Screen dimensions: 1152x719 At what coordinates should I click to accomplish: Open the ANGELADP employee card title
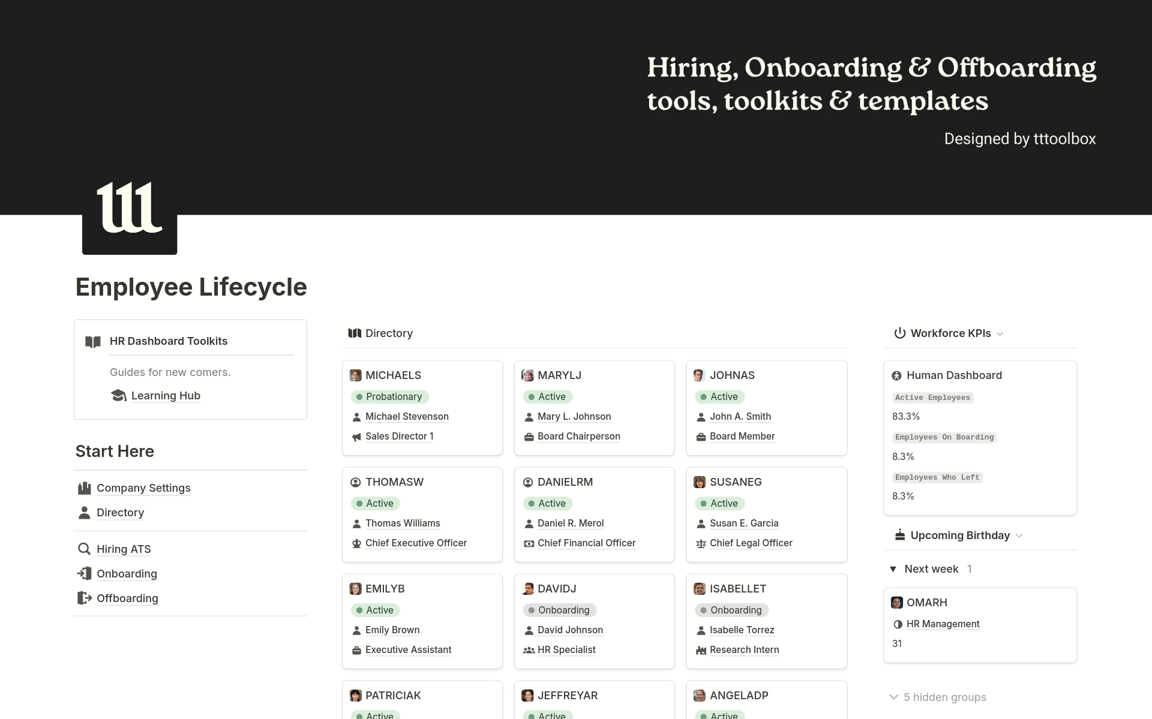coord(739,696)
